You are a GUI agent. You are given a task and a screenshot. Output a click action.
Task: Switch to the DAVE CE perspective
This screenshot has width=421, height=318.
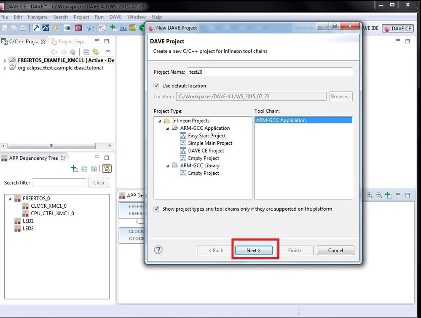point(398,29)
